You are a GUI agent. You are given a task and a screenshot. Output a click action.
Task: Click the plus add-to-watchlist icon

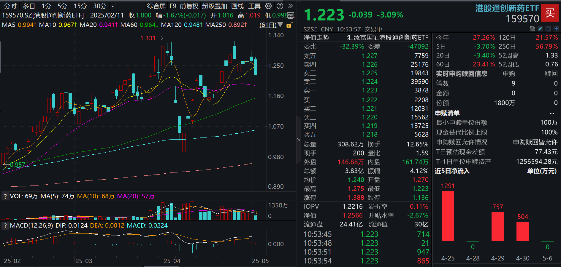point(557,29)
